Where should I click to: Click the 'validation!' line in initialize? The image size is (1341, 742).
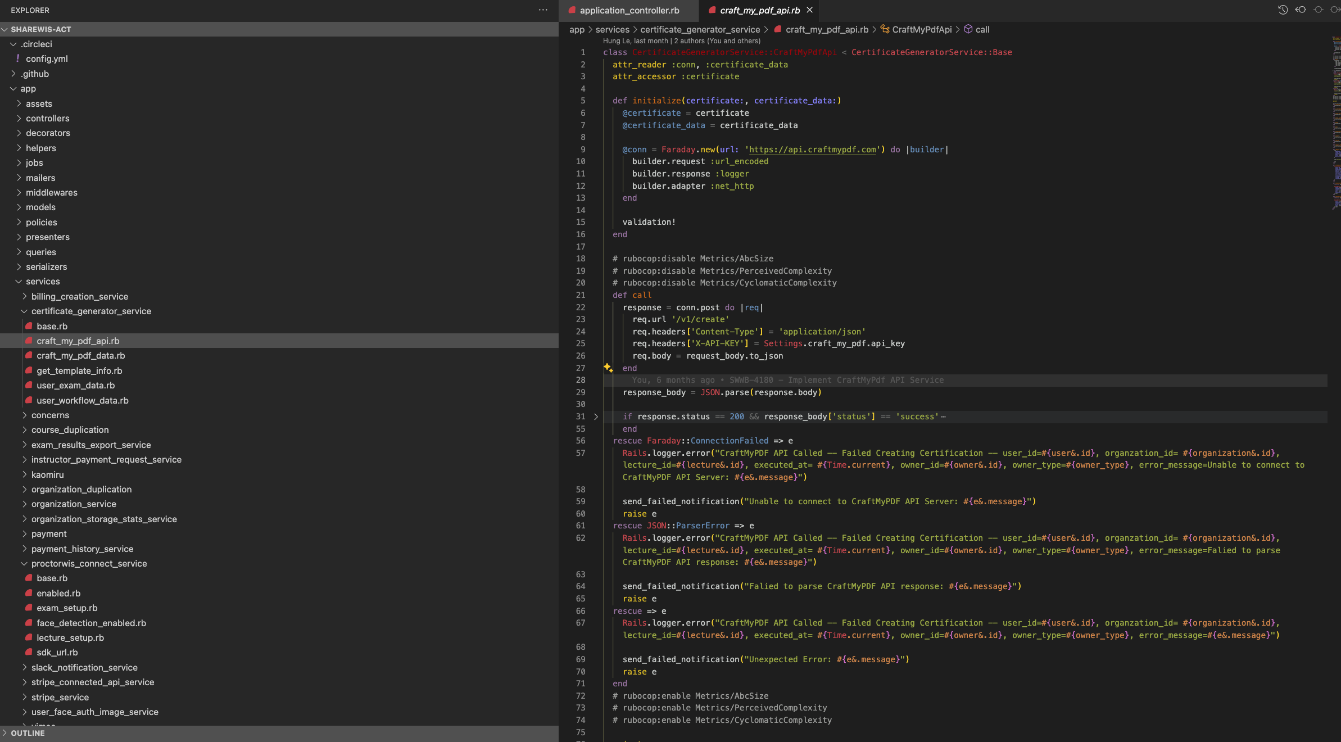click(649, 222)
